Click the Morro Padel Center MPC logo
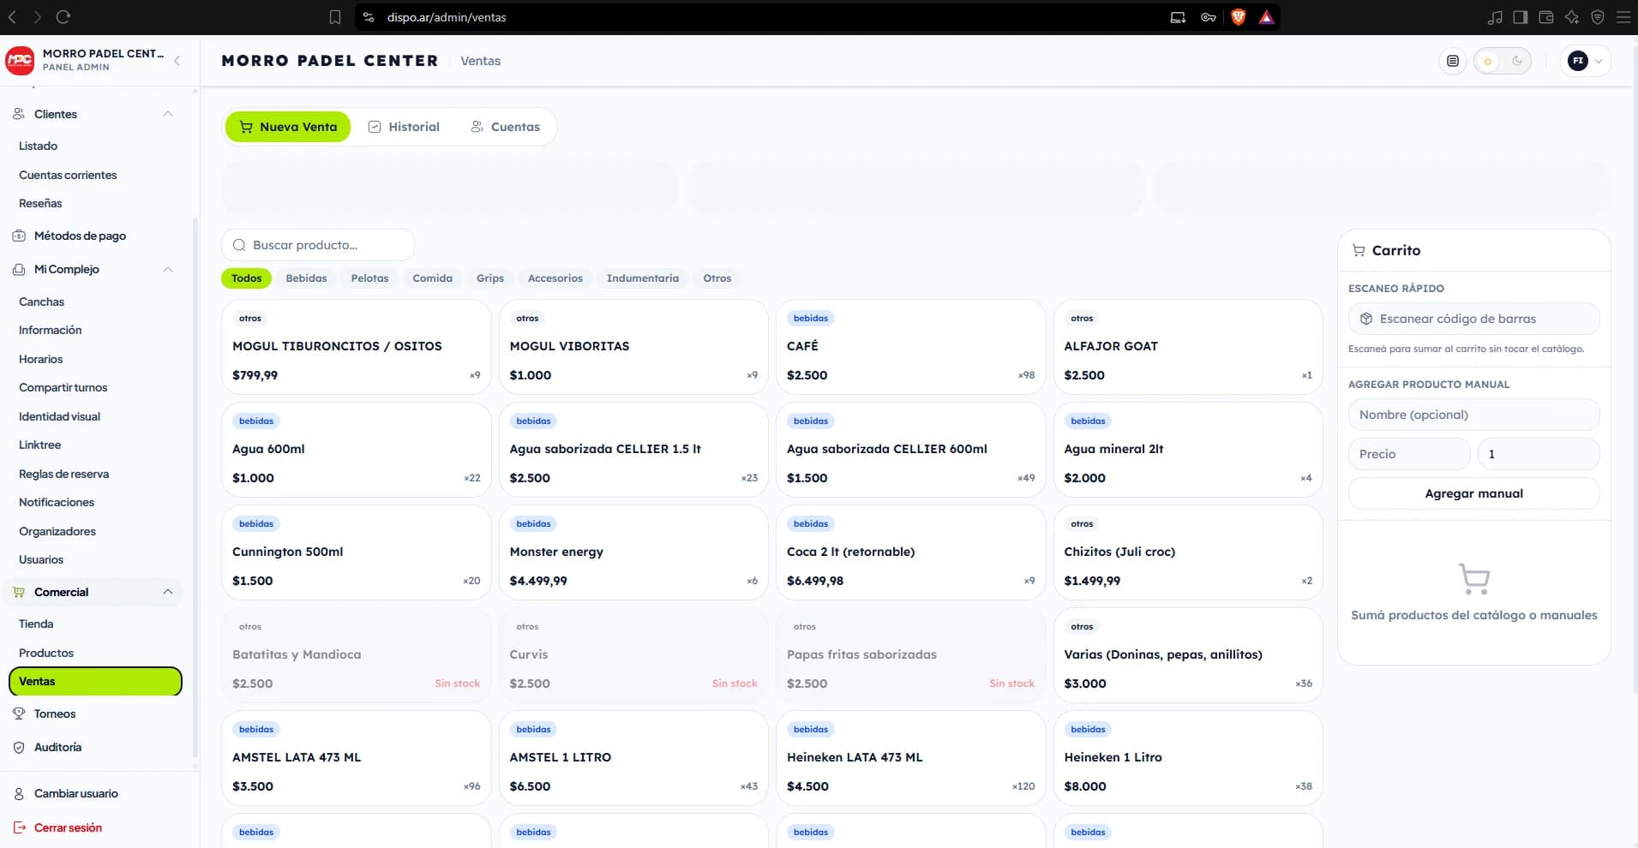 (20, 60)
